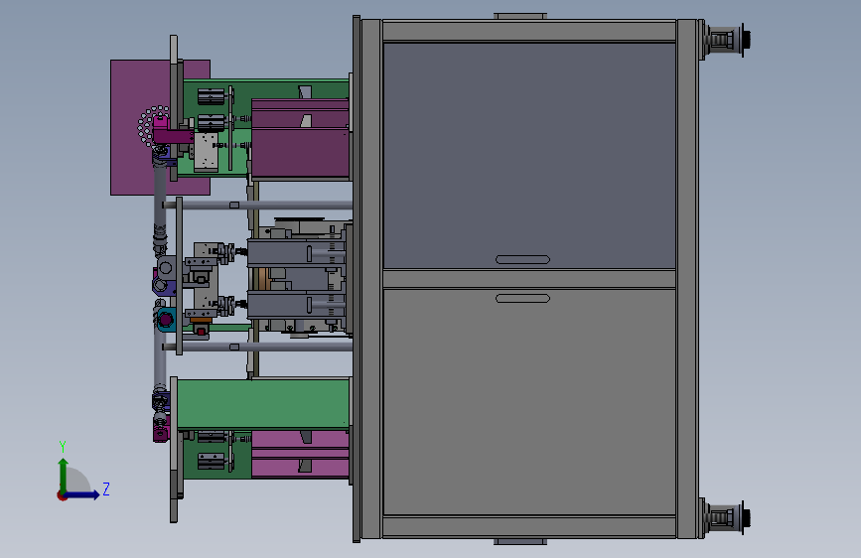Select the large green plate in lower assembly
Screen dimensions: 861x558
coord(263,404)
